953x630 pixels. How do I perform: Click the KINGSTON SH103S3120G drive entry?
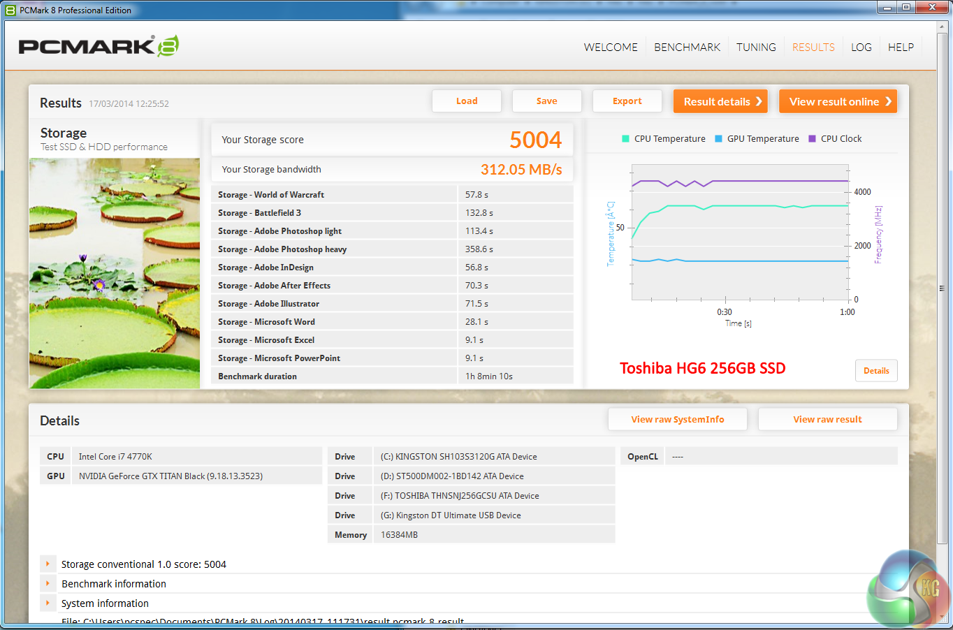tap(458, 457)
